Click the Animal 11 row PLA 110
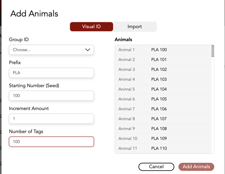 (x=164, y=148)
